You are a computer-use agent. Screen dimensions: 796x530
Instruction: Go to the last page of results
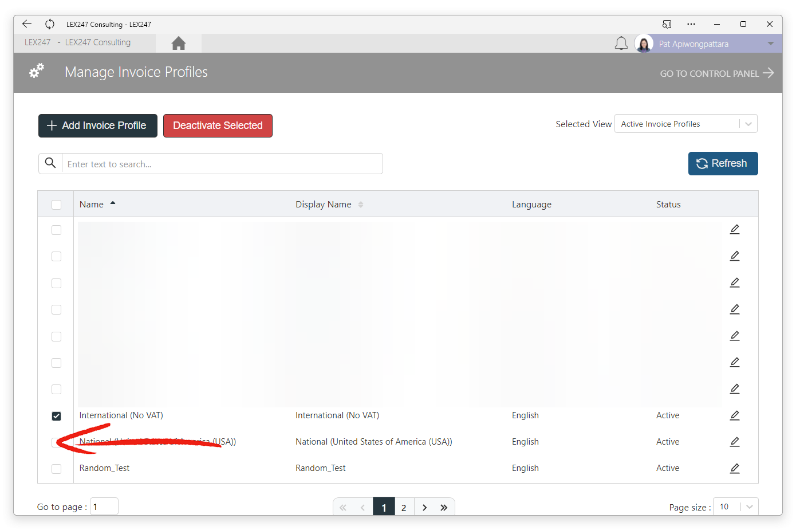(444, 508)
